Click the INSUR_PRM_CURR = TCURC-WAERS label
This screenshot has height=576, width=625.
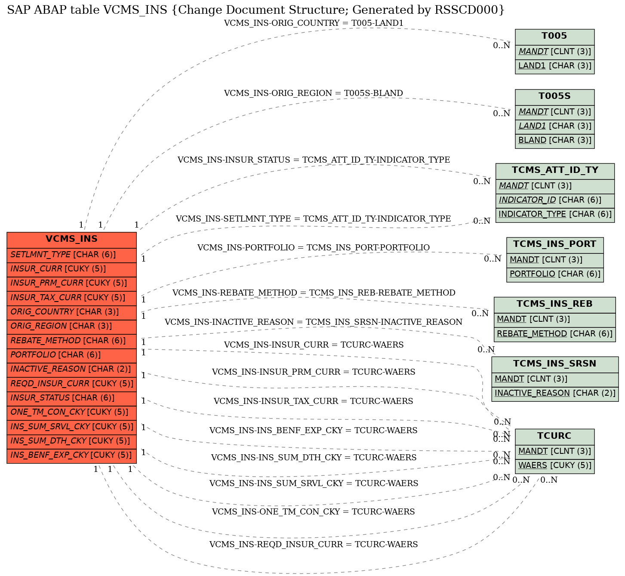(314, 372)
